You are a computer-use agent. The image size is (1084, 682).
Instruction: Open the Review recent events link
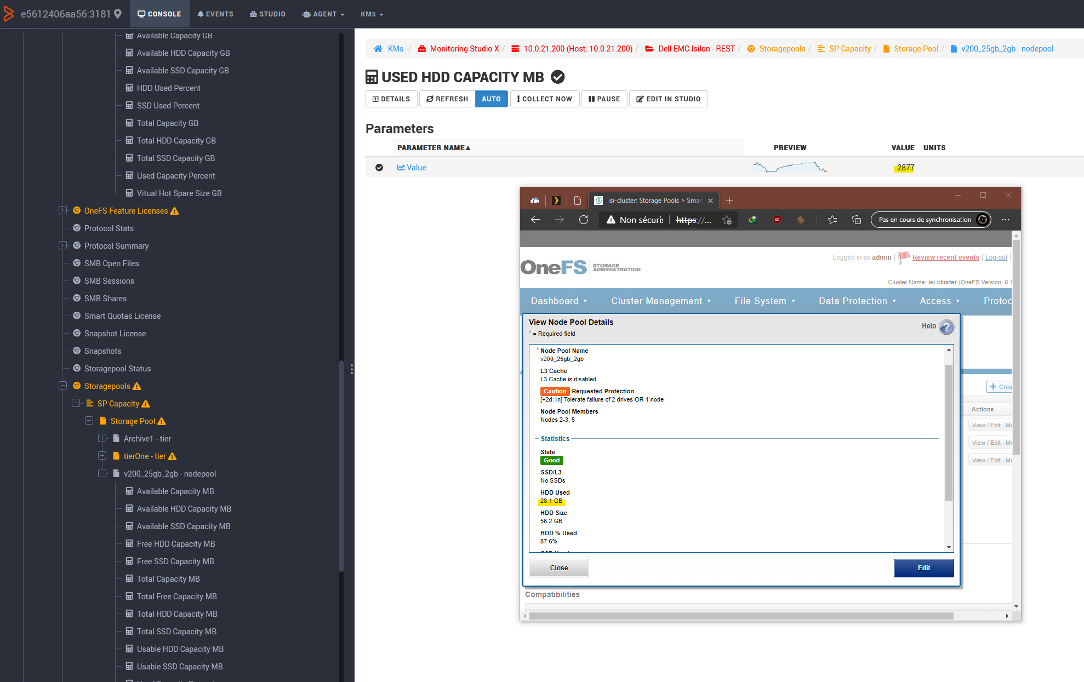coord(945,257)
